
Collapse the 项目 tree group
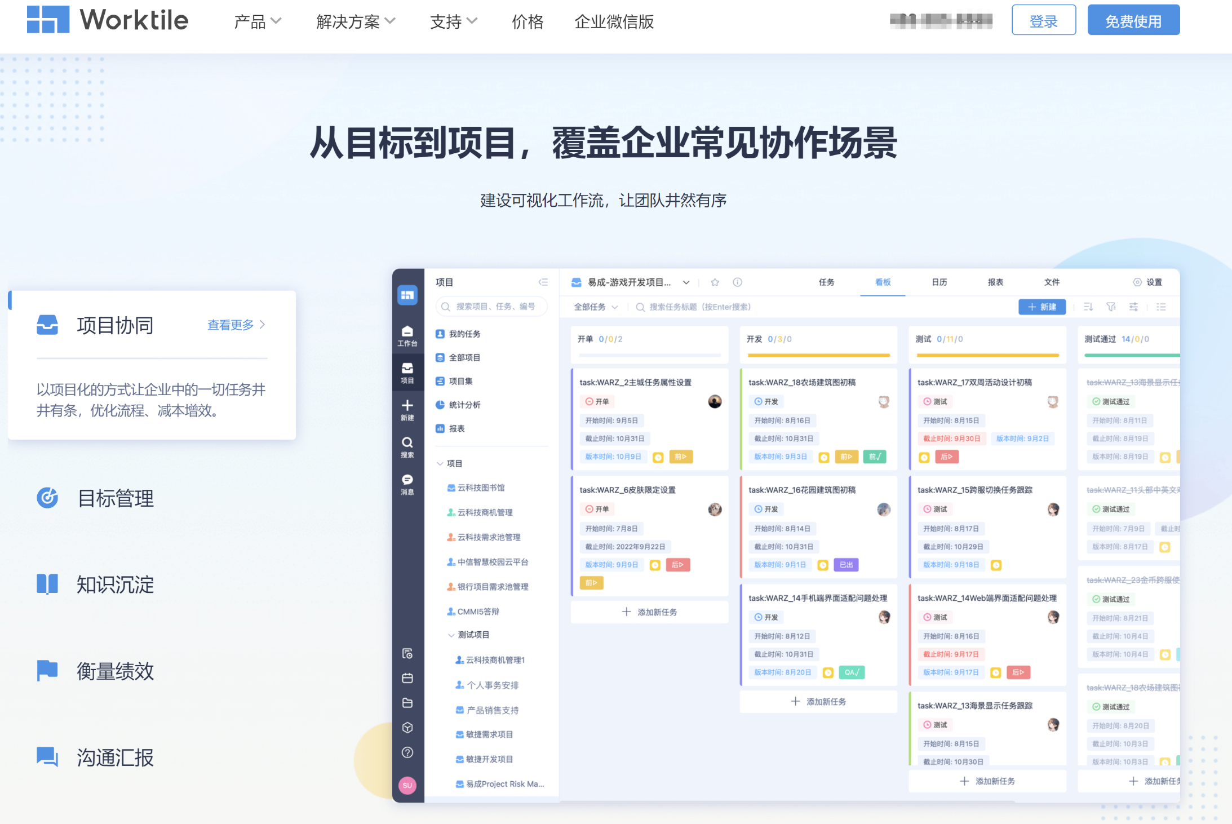[x=440, y=463]
